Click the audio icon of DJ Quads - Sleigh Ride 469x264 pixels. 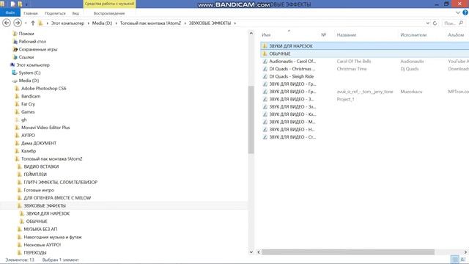click(265, 76)
